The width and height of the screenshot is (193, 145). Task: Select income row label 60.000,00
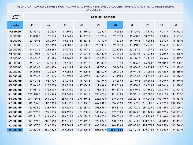(x=15, y=108)
